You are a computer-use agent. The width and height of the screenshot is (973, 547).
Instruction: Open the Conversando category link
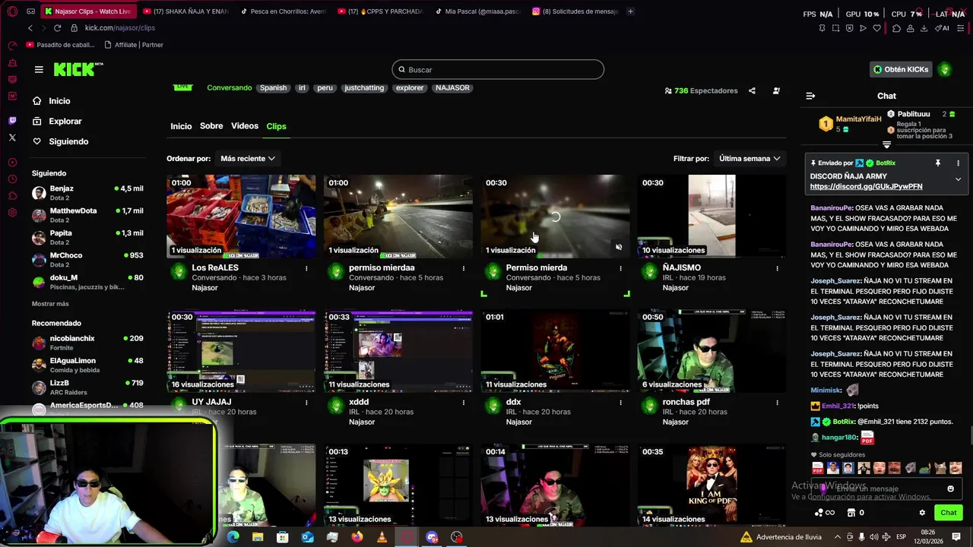click(x=229, y=88)
